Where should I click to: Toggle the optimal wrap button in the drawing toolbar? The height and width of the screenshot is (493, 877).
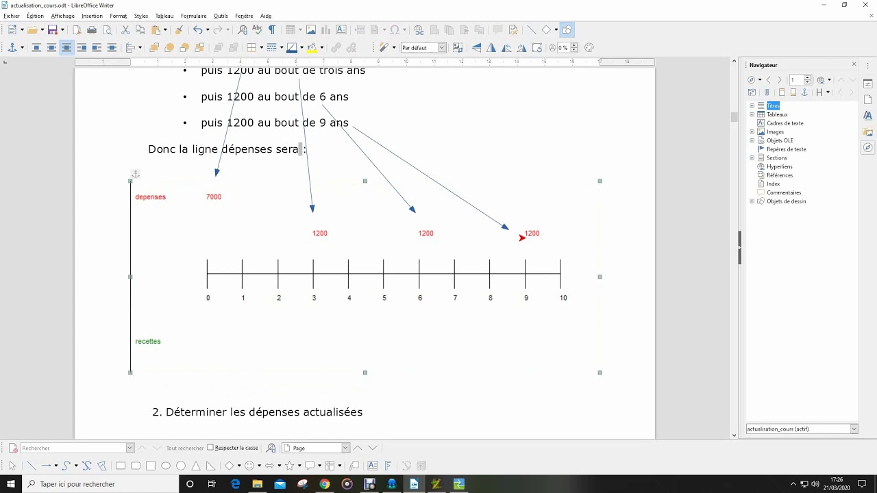tap(66, 48)
